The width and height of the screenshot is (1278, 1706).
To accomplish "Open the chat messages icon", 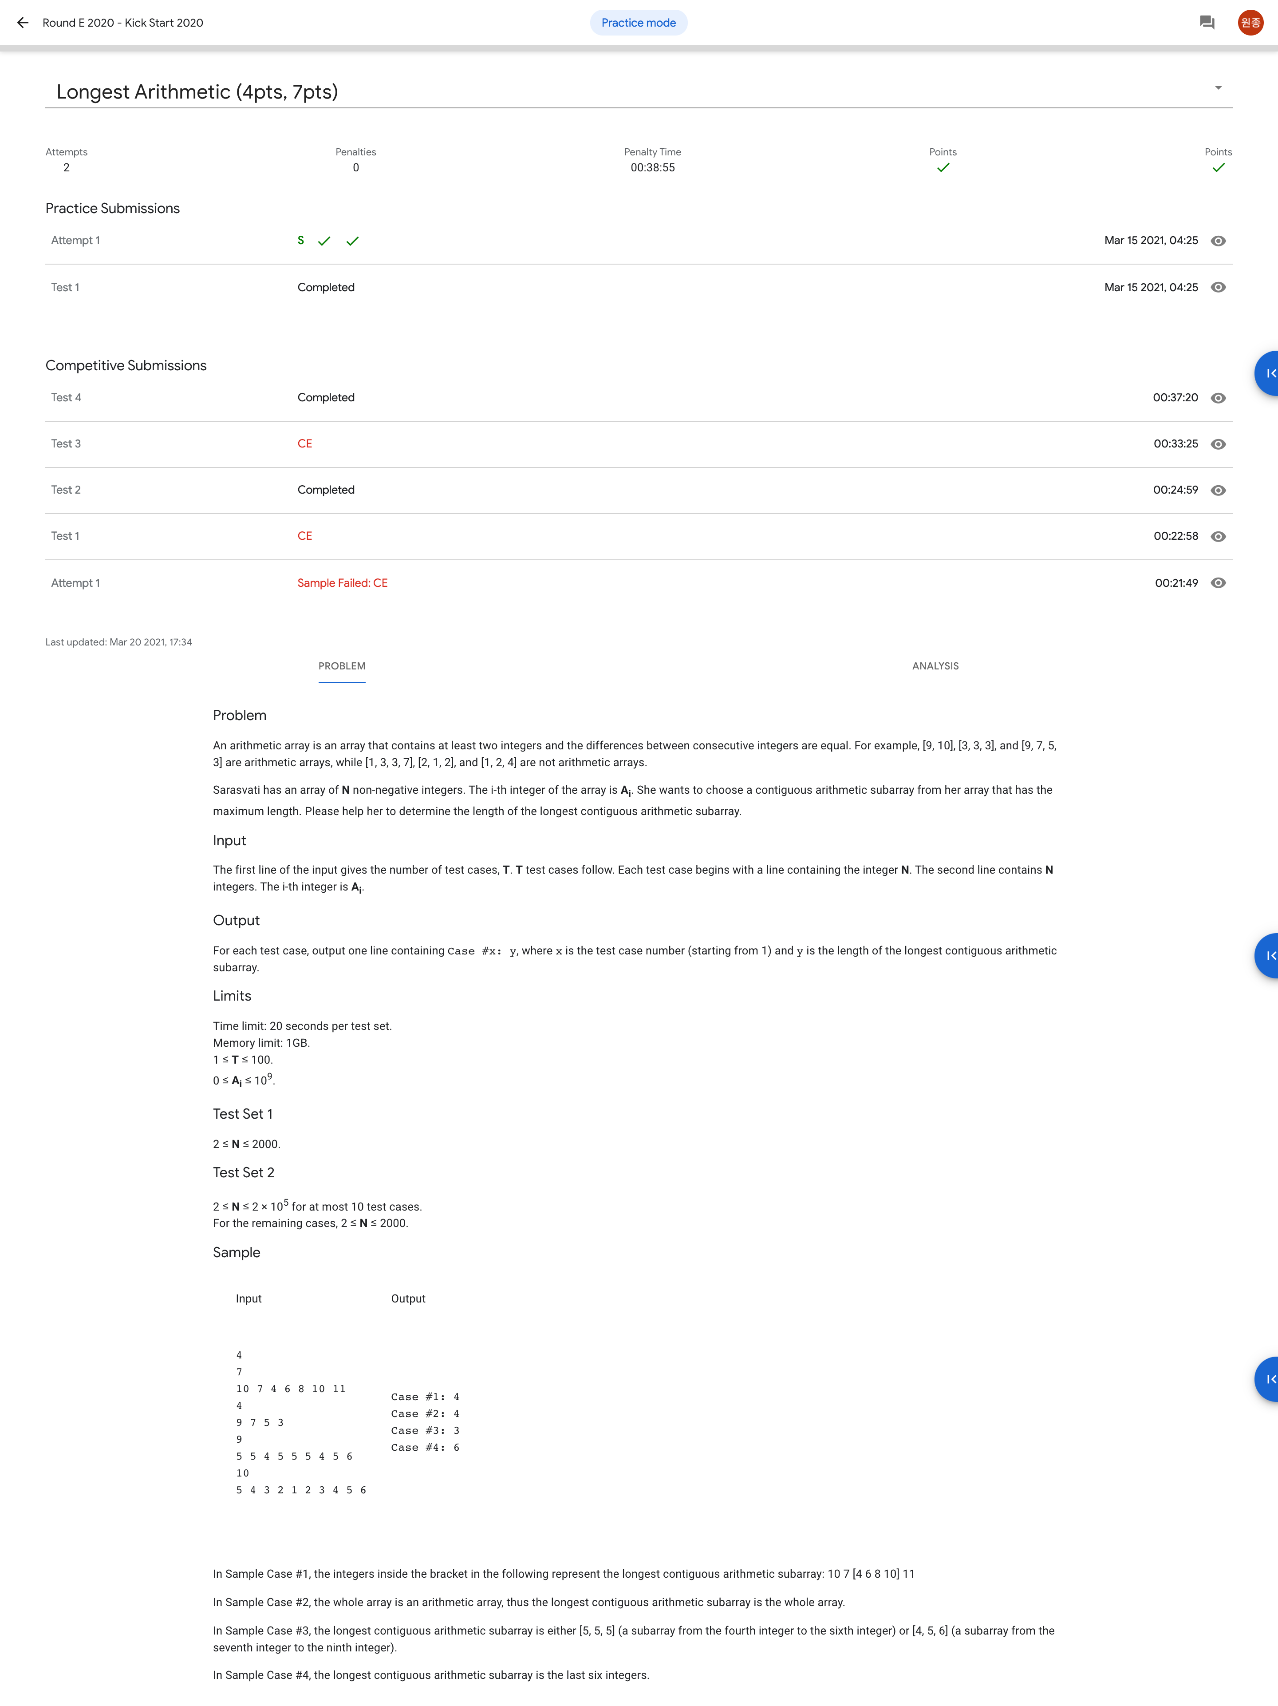I will (1206, 22).
